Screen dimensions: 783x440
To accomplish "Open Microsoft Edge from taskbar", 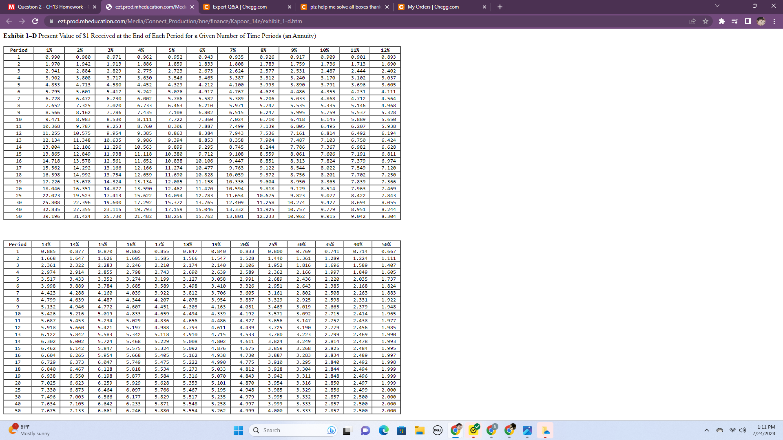I will click(383, 430).
